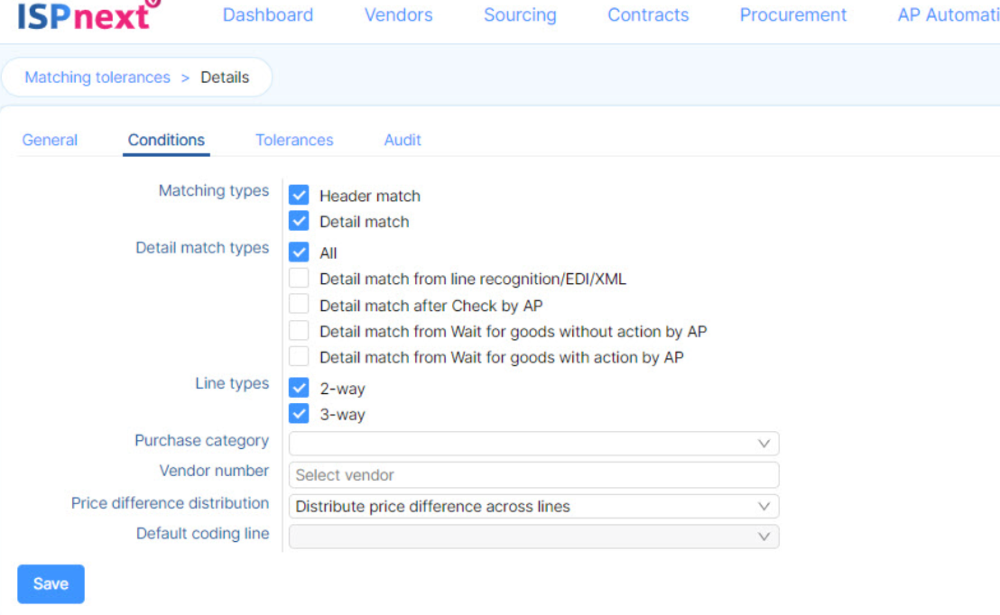
Task: Open the Procurement menu
Action: (x=792, y=14)
